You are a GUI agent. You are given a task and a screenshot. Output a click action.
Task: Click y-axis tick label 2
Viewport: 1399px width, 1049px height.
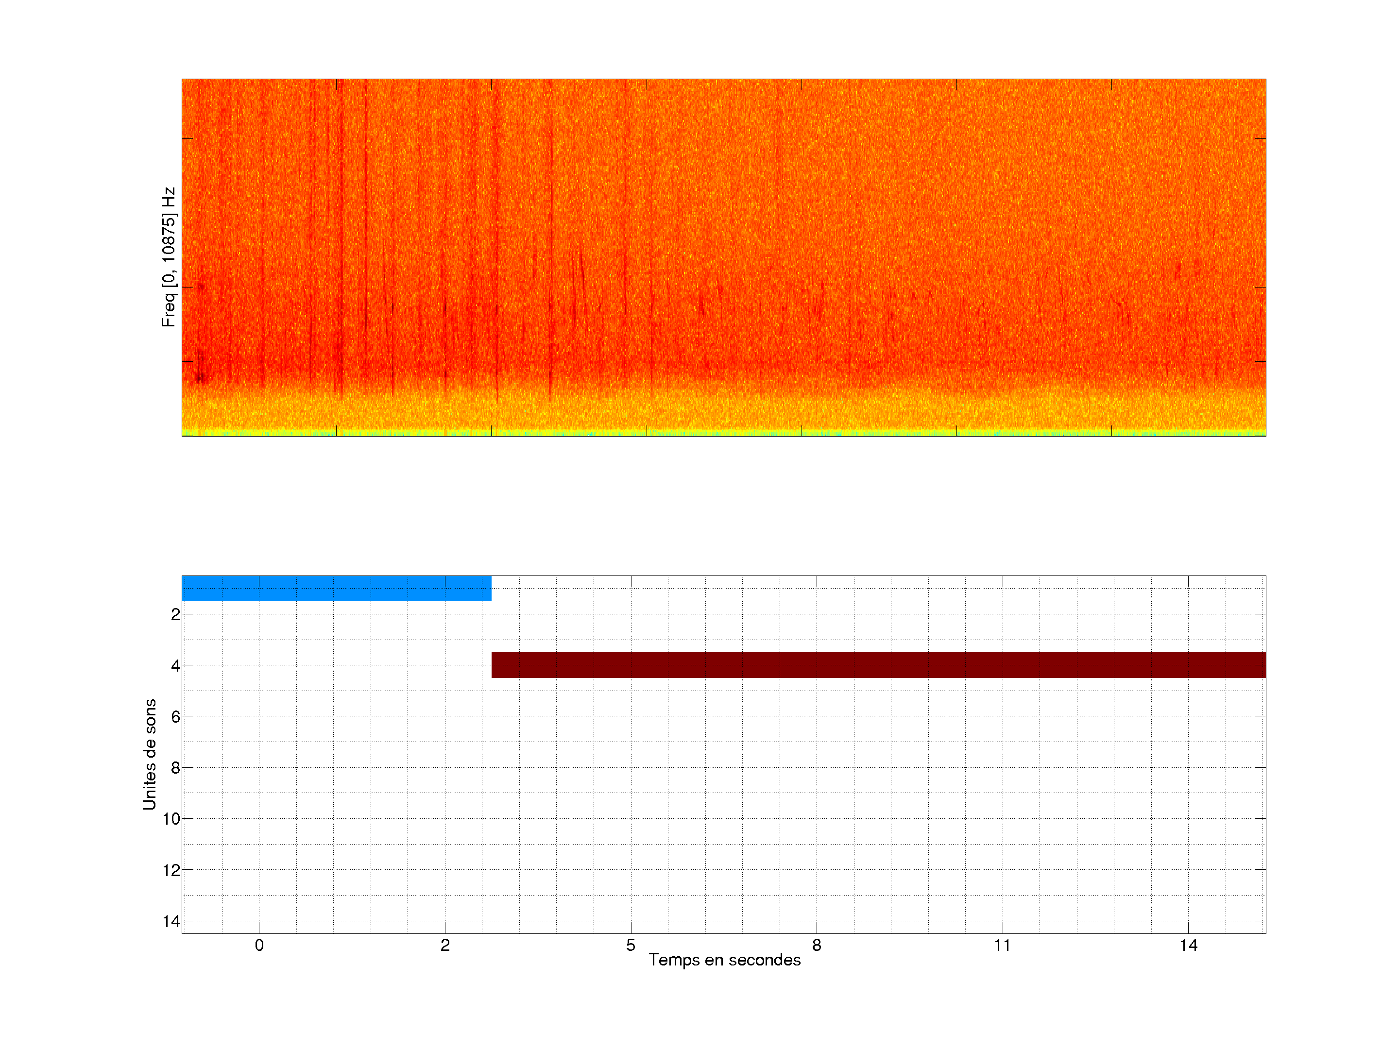(175, 615)
